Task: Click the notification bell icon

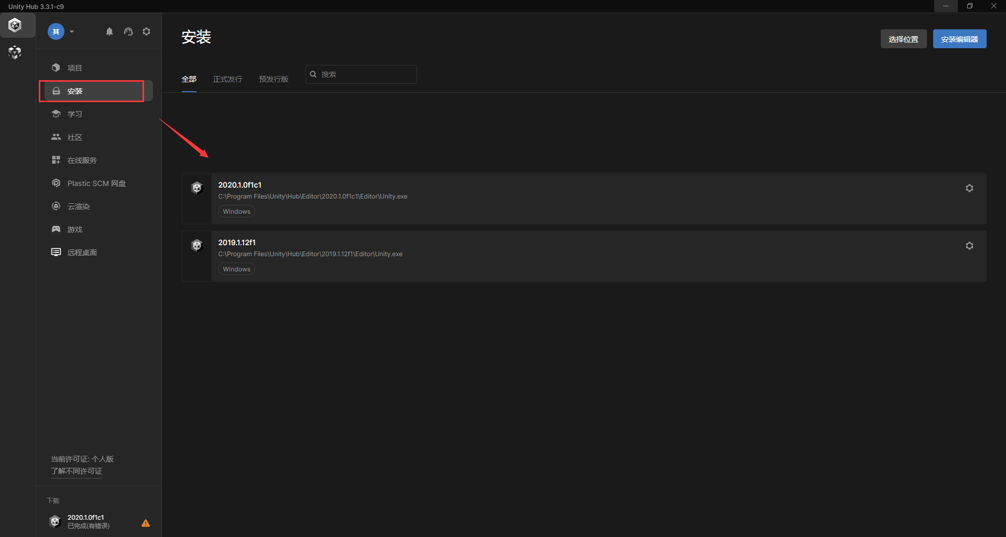Action: click(109, 31)
